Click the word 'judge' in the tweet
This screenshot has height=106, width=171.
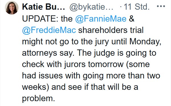(104, 53)
